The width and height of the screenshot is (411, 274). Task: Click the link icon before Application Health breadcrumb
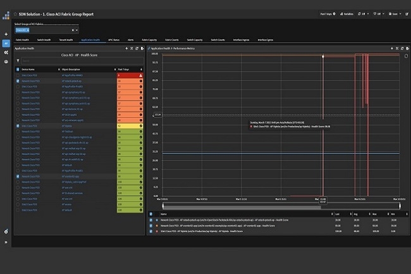(149, 49)
